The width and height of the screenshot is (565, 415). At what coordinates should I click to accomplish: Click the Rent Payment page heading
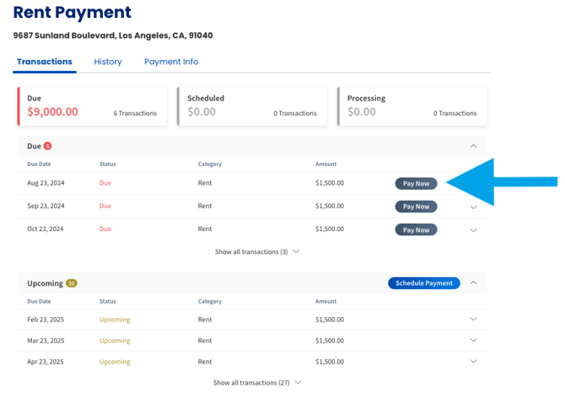(x=72, y=13)
